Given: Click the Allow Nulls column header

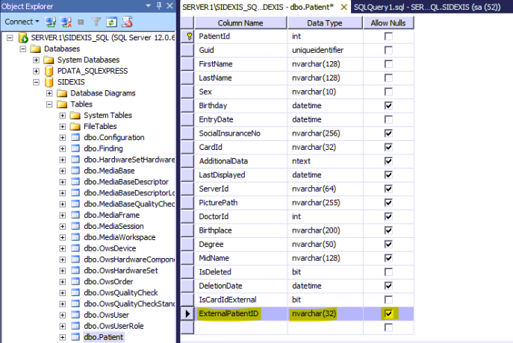Looking at the screenshot, I should [x=388, y=23].
